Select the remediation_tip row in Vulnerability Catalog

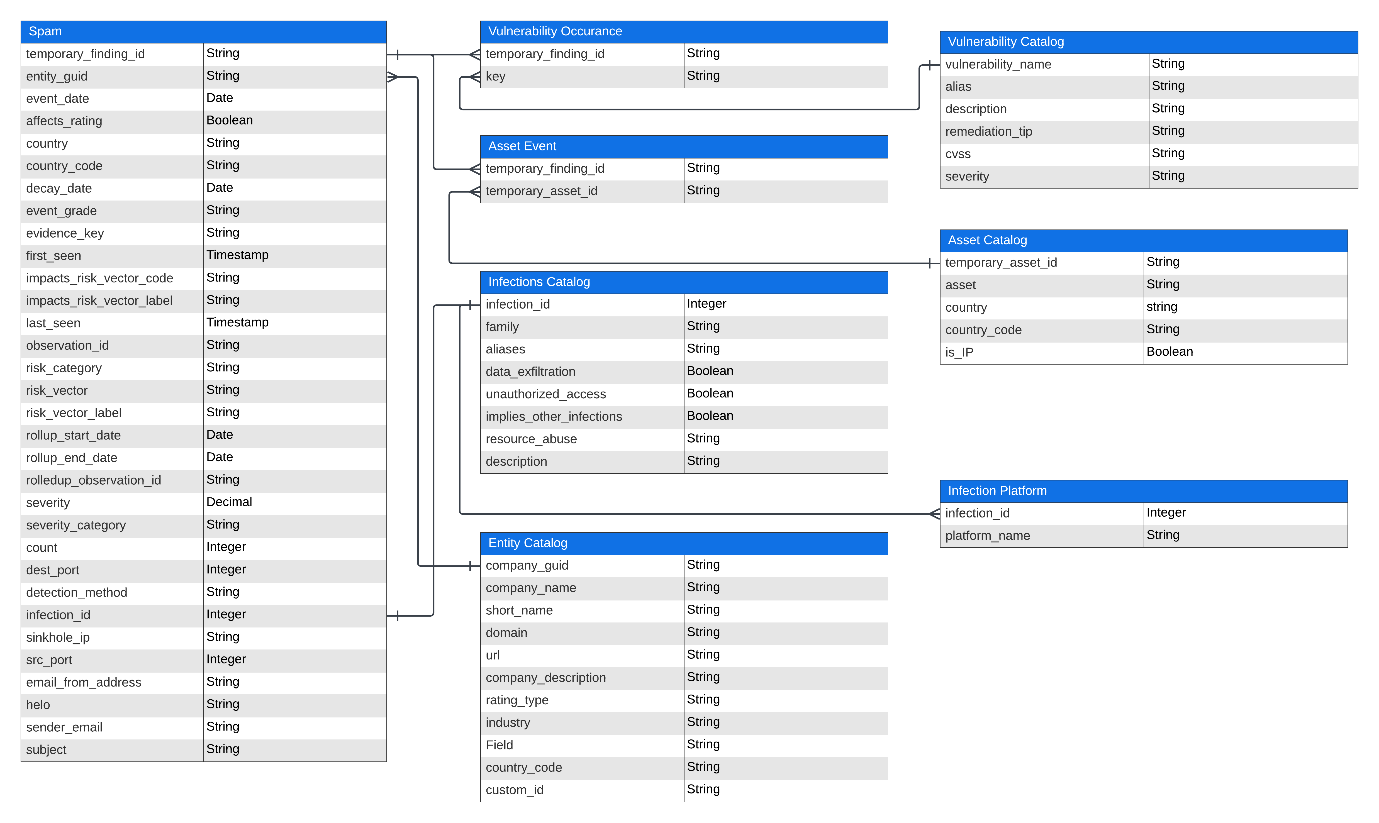coord(988,132)
